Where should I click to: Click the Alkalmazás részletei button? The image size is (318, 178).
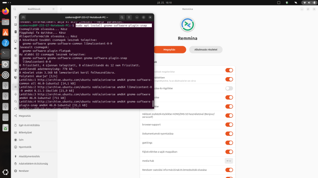[206, 50]
